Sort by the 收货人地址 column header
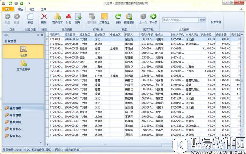This screenshot has width=246, height=154. (193, 34)
